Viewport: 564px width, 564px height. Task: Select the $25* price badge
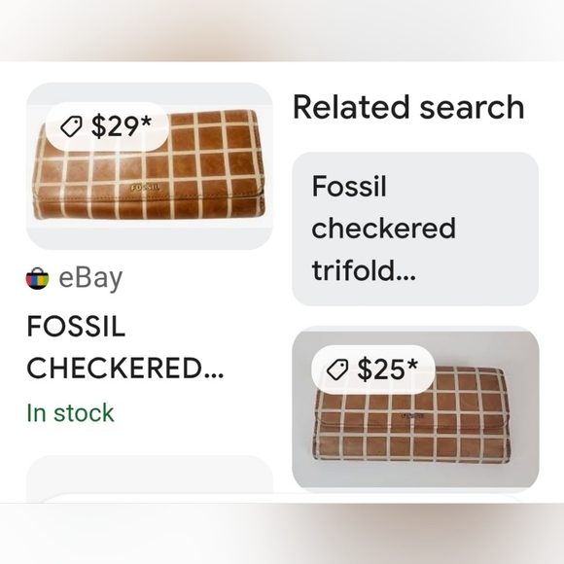pyautogui.click(x=373, y=370)
